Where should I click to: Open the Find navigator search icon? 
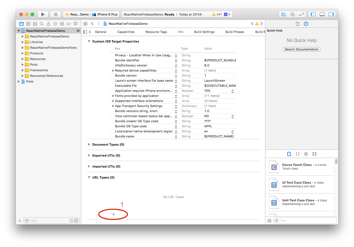pos(42,24)
